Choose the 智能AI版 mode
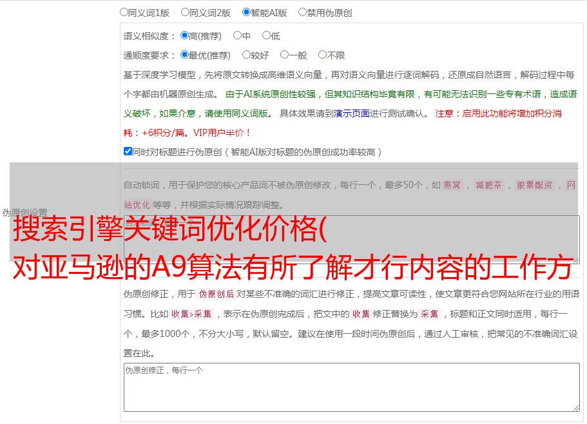Image resolution: width=587 pixels, height=424 pixels. click(x=246, y=12)
